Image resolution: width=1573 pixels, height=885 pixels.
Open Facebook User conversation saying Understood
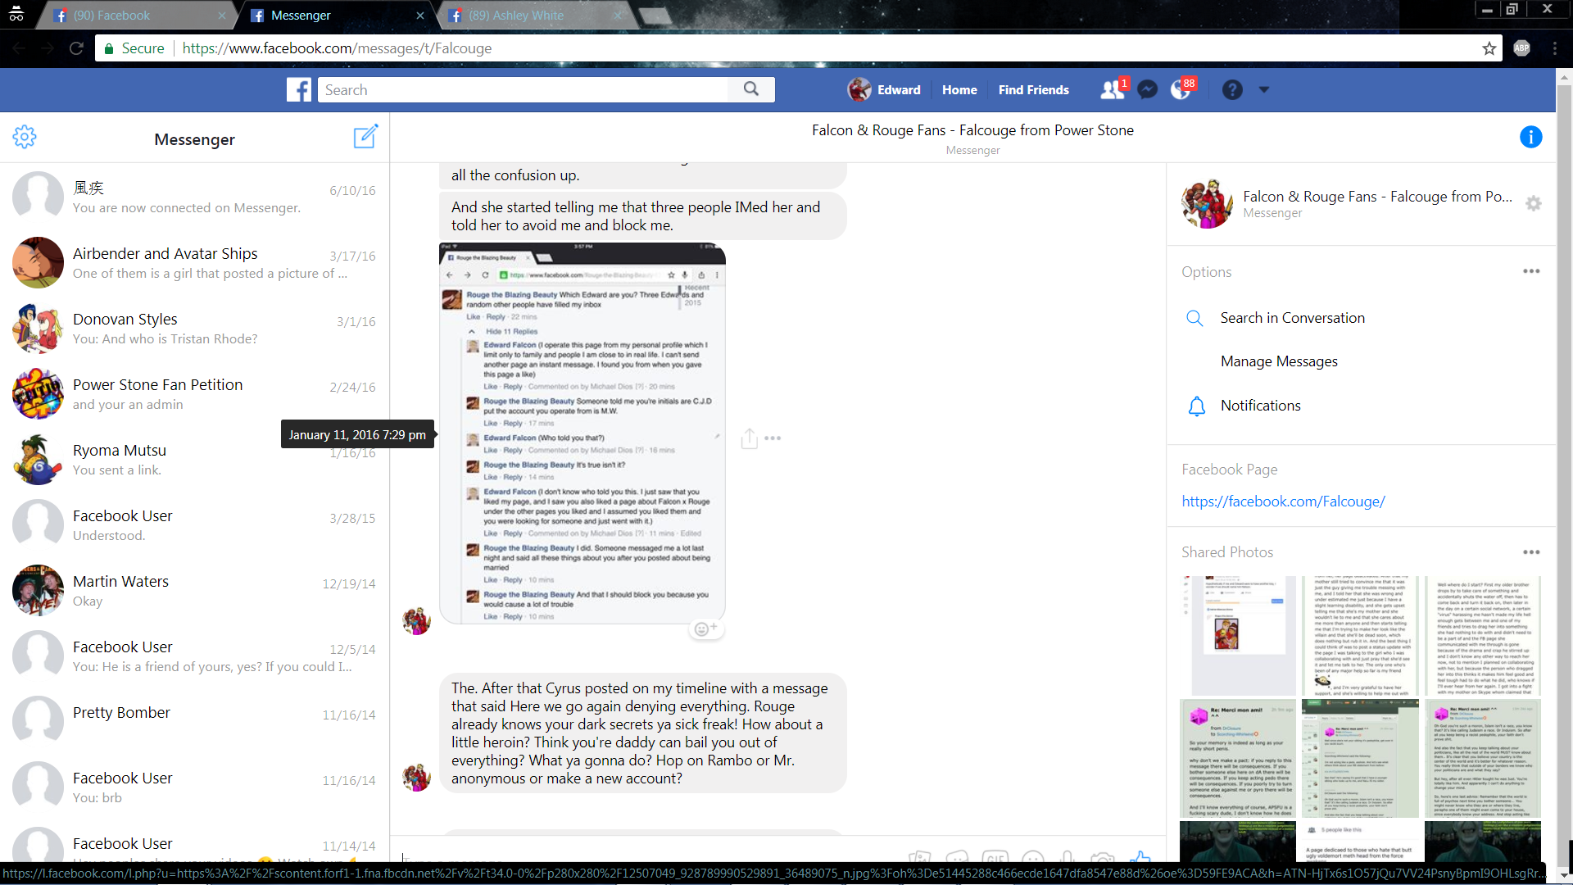click(194, 525)
